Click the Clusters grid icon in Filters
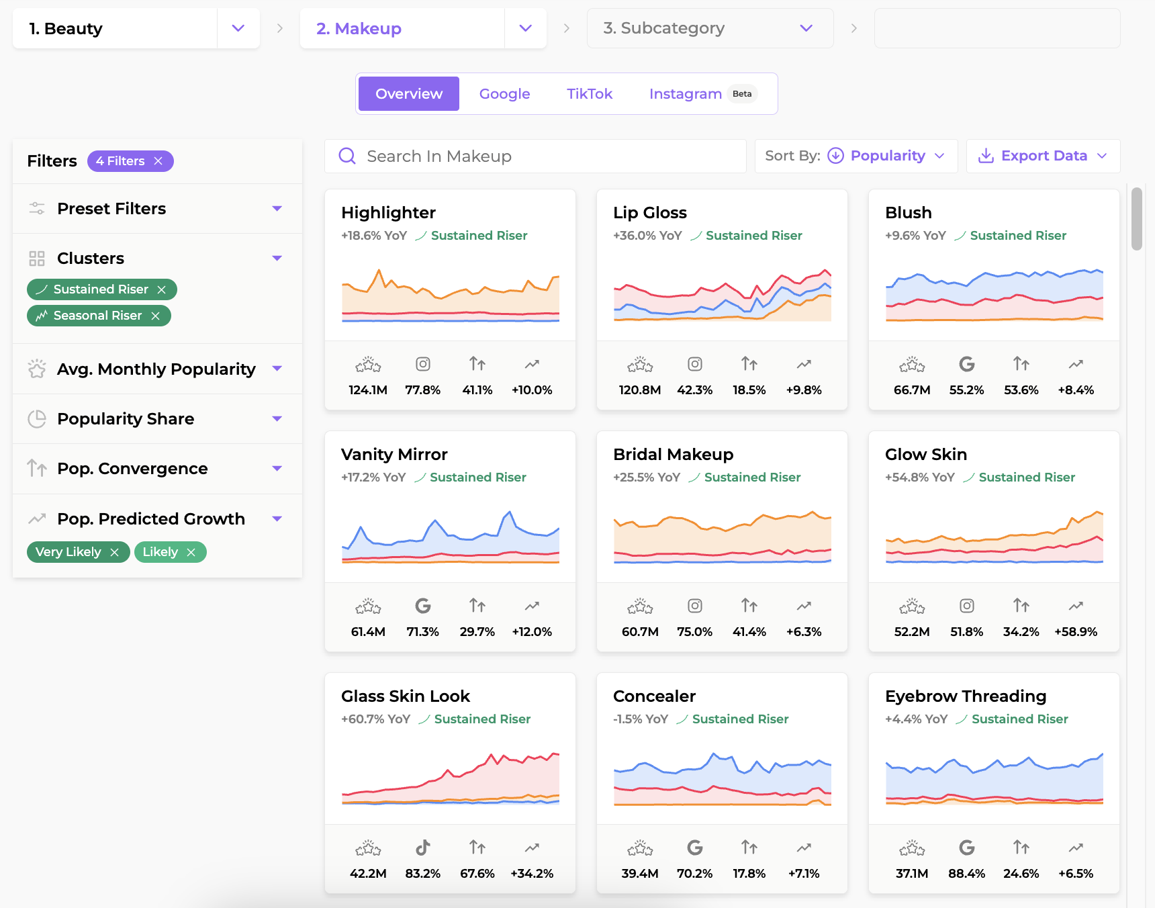 (37, 259)
